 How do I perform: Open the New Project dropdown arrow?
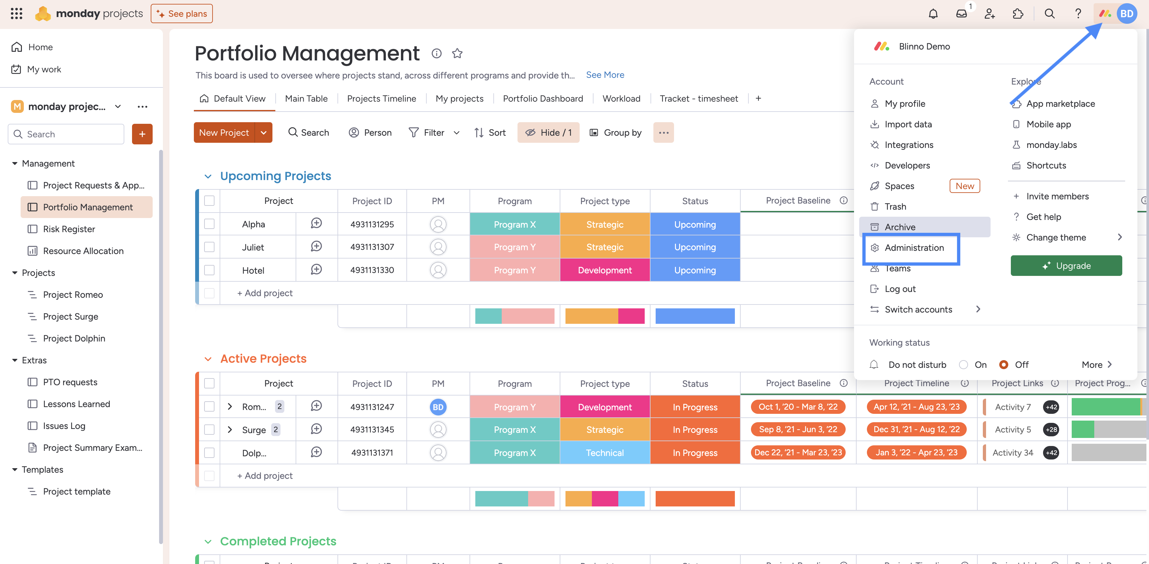tap(264, 132)
